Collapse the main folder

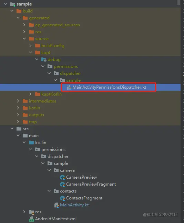(18, 136)
